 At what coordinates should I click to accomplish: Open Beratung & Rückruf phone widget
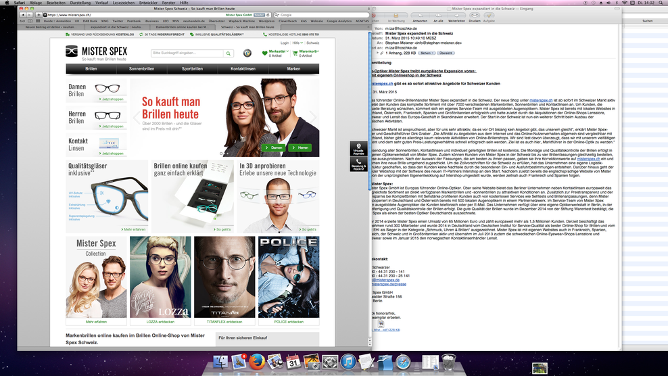coord(359,164)
